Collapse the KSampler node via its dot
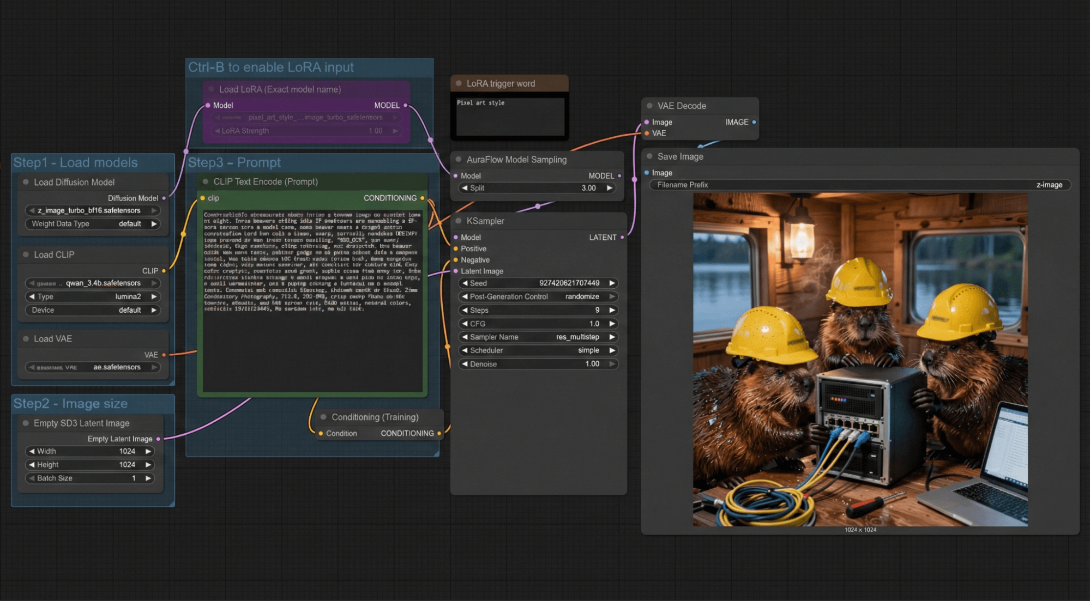 (x=459, y=221)
